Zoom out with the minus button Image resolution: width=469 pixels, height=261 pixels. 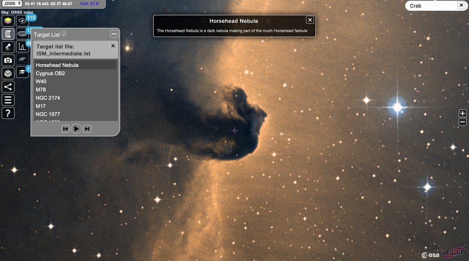463,122
